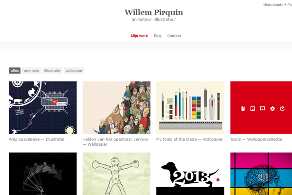
Task: Open the 'Wijs SpaceBase — Illustratie' caption link
Action: (x=36, y=139)
